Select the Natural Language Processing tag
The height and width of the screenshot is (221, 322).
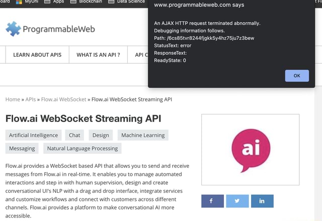click(83, 148)
